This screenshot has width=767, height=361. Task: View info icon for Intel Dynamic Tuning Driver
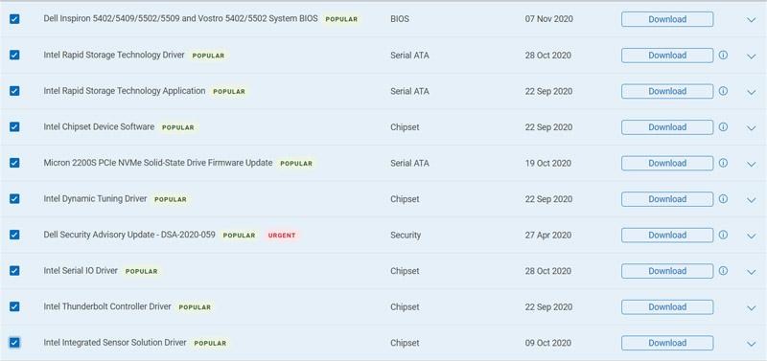(723, 199)
